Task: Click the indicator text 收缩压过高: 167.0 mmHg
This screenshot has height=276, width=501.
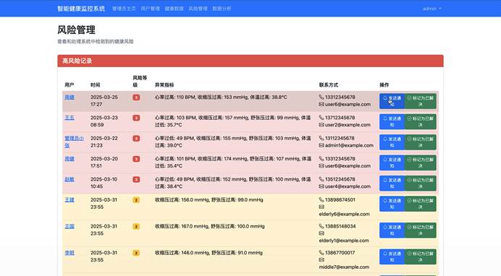Action: coord(182,226)
